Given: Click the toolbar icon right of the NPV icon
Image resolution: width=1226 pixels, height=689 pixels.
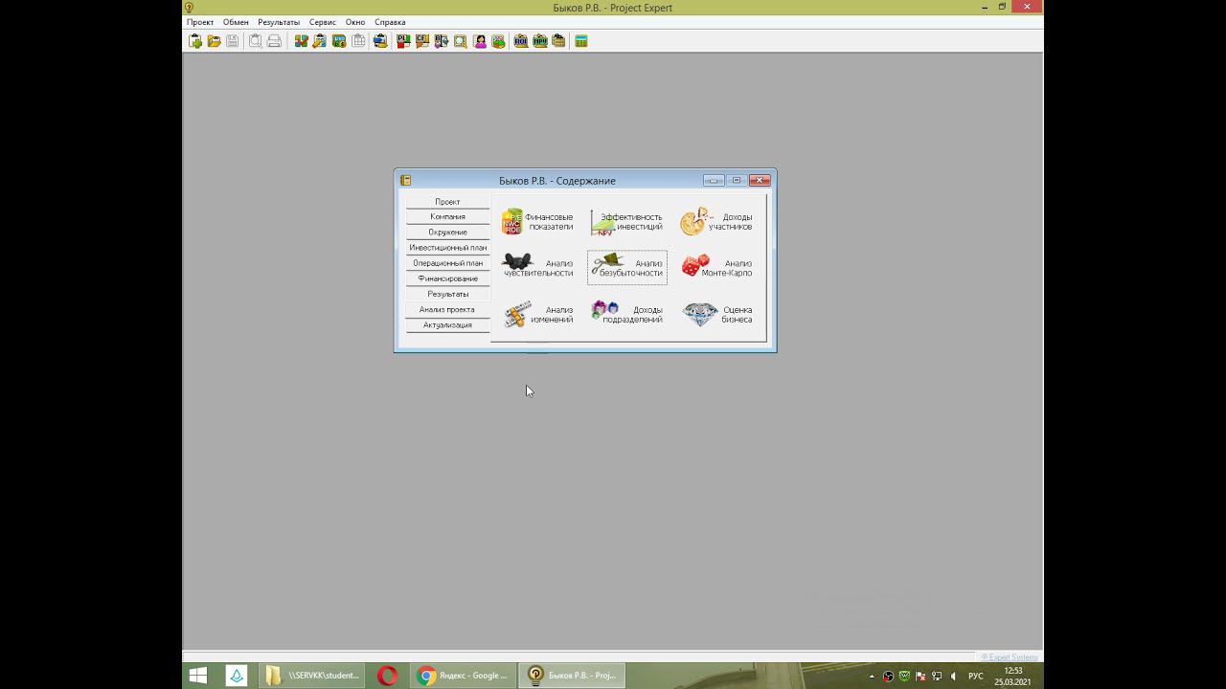Looking at the screenshot, I should [x=558, y=41].
